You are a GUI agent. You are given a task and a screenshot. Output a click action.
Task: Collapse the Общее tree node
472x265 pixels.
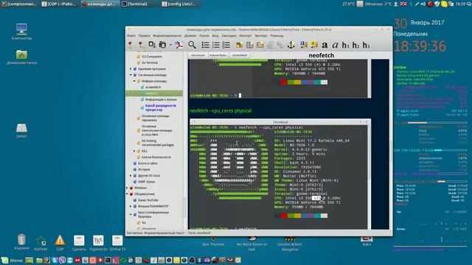(x=127, y=194)
